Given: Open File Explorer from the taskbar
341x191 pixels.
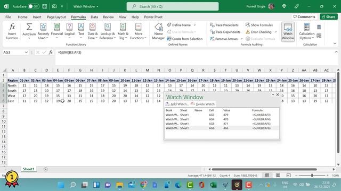Looking at the screenshot, I should tap(119, 185).
